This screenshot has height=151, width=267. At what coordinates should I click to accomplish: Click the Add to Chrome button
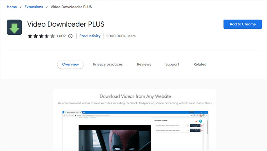pos(242,24)
